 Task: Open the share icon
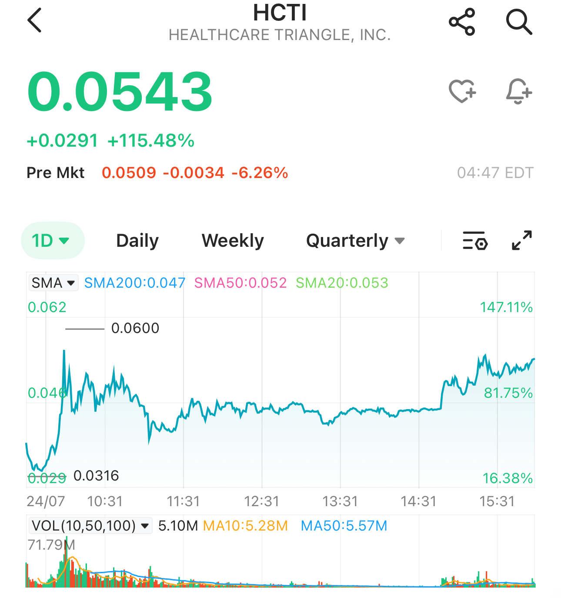462,22
